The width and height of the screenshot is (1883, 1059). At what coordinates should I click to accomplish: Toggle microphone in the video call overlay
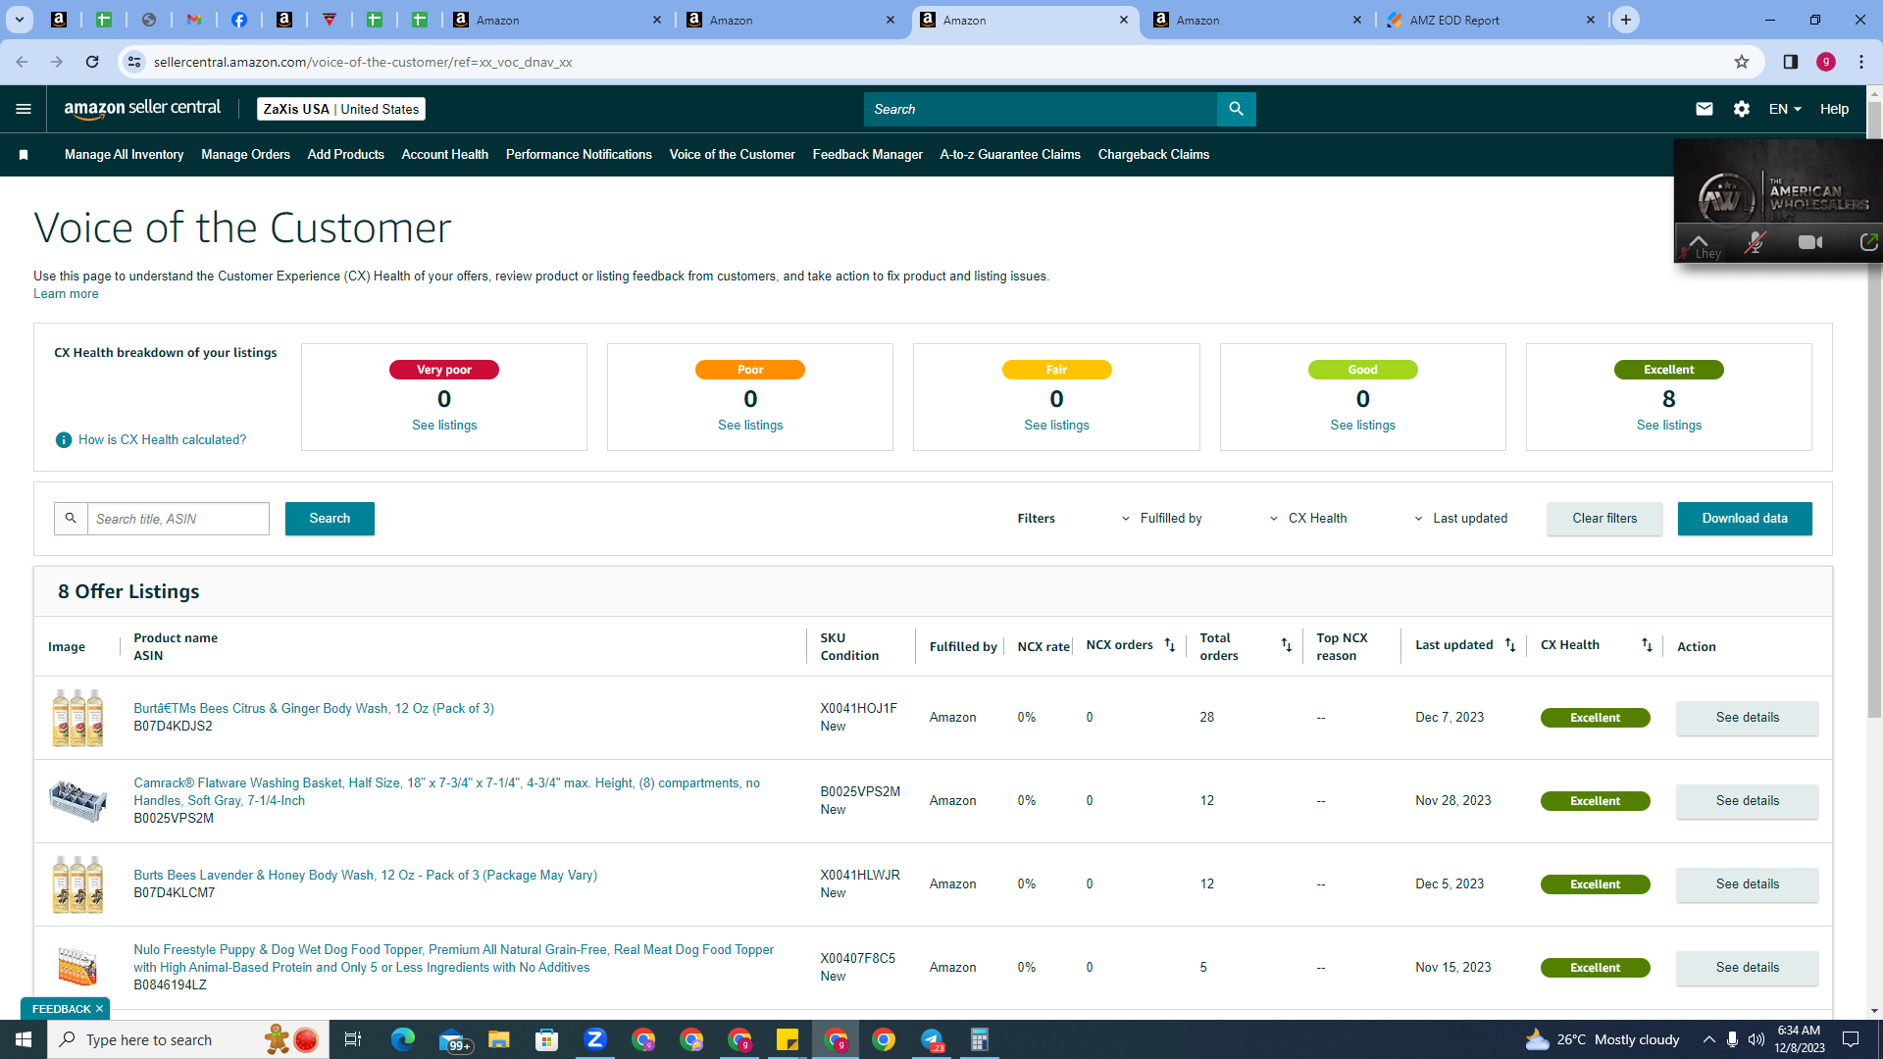tap(1756, 242)
